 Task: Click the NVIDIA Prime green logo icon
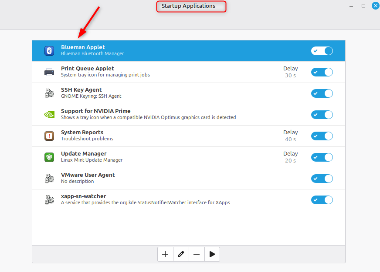pos(49,114)
